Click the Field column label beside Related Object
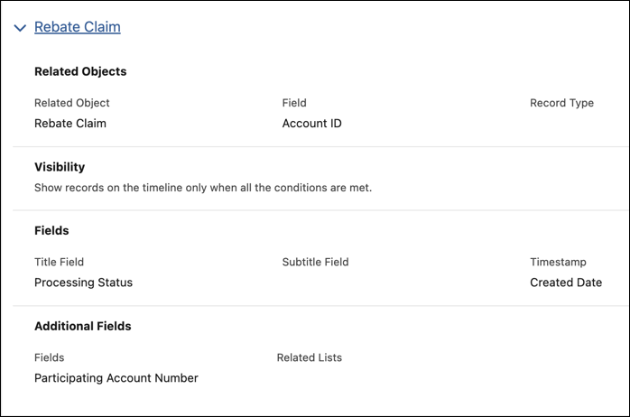630x417 pixels. click(x=294, y=103)
